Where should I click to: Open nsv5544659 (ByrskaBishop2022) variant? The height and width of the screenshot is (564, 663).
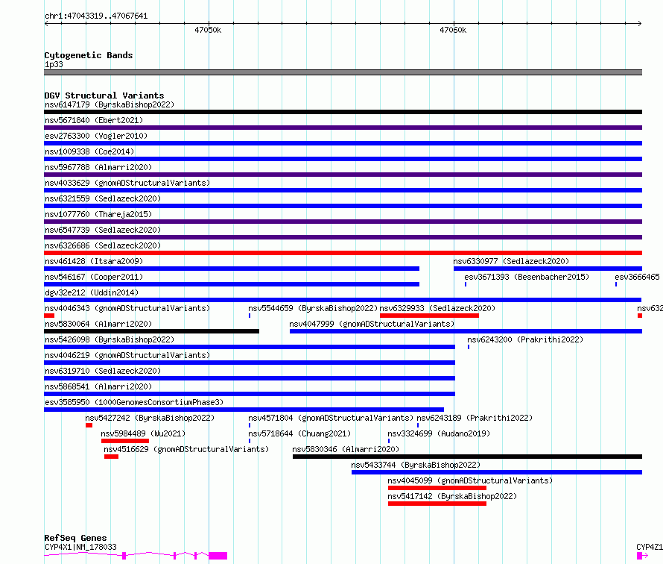(313, 308)
